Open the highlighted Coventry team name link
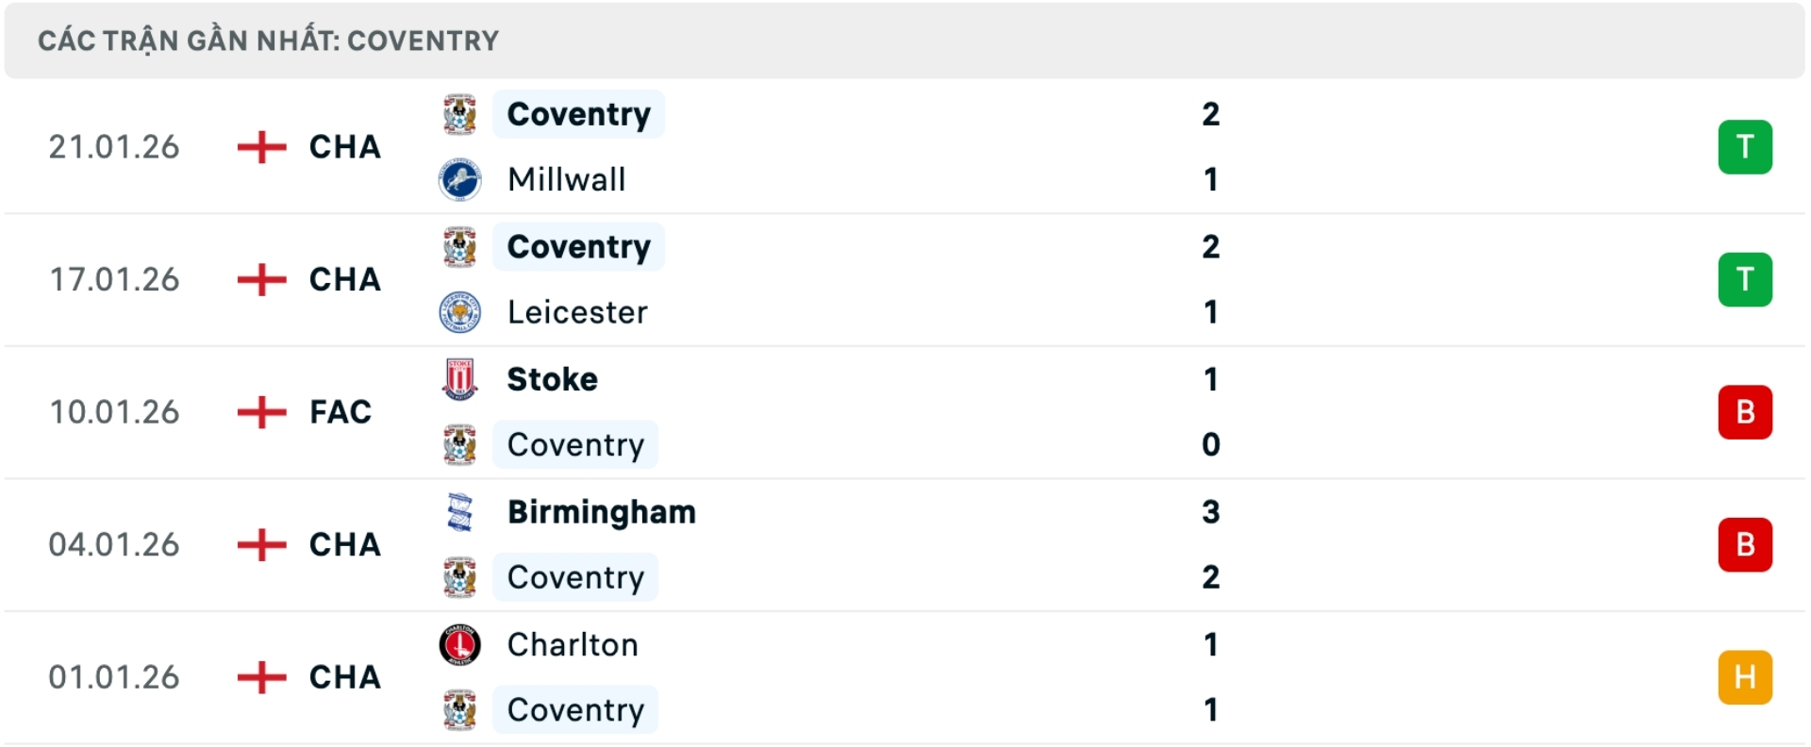 point(578,113)
